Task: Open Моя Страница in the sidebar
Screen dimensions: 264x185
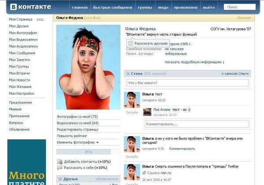Action: click(x=21, y=19)
